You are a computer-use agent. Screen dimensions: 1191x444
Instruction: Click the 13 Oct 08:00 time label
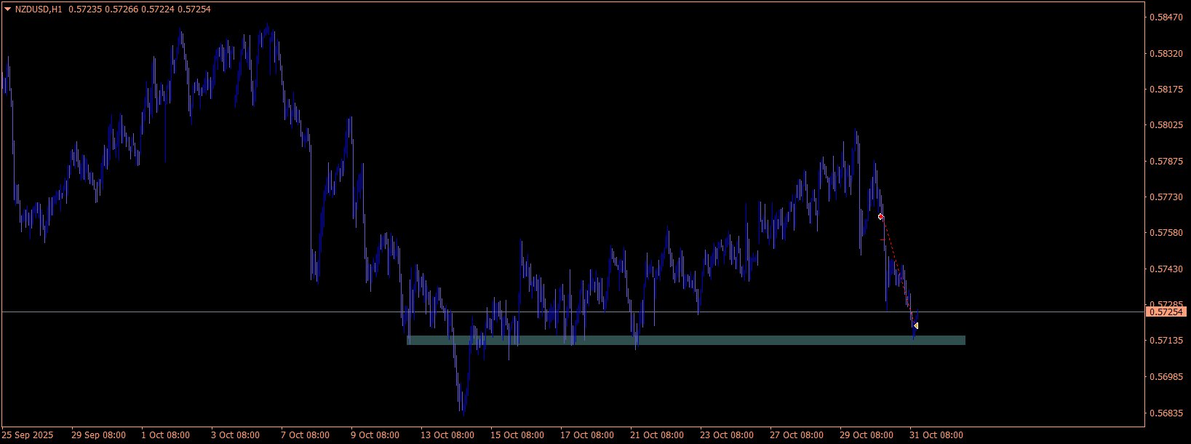click(447, 435)
